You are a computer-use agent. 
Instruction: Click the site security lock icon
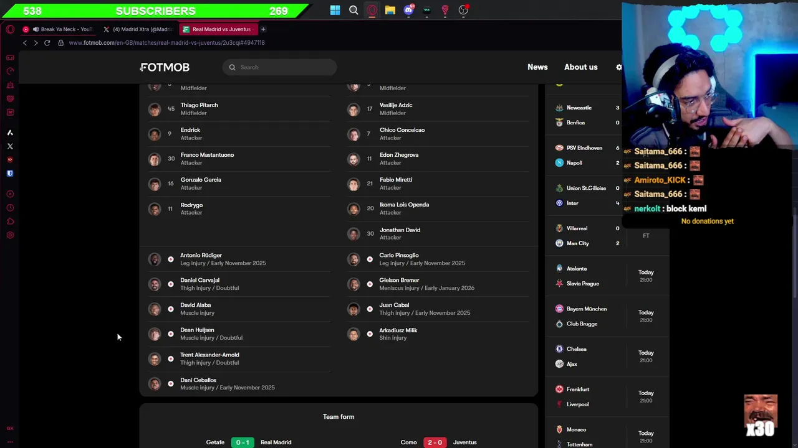point(60,43)
